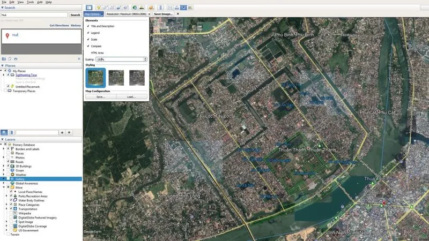Click the Places panel magnifier search icon
Image resolution: width=429 pixels, height=241 pixels.
[x=4, y=132]
